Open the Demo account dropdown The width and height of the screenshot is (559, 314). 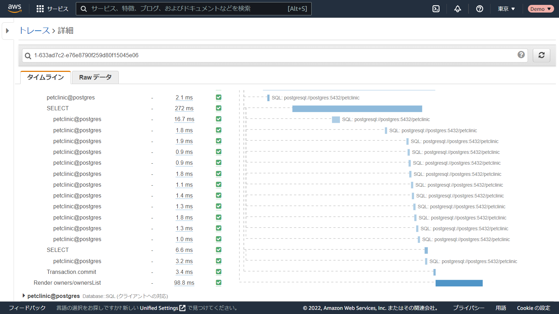tap(540, 9)
